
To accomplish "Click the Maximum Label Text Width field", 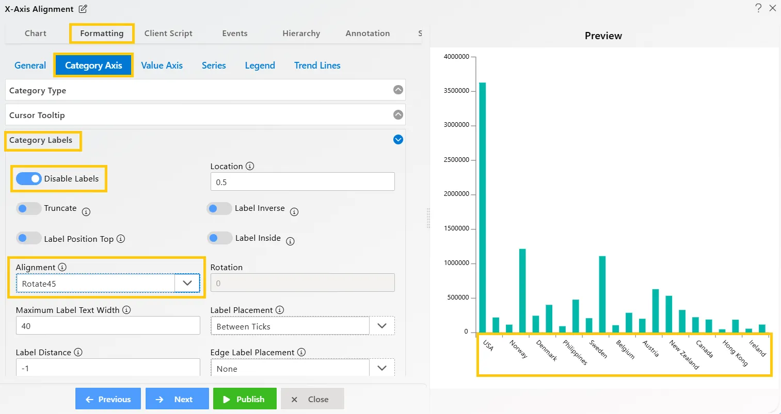I will pos(108,325).
